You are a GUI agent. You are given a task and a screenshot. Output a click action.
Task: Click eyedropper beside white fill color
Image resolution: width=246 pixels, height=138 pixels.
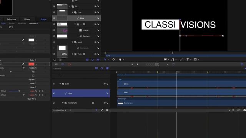click(x=23, y=40)
